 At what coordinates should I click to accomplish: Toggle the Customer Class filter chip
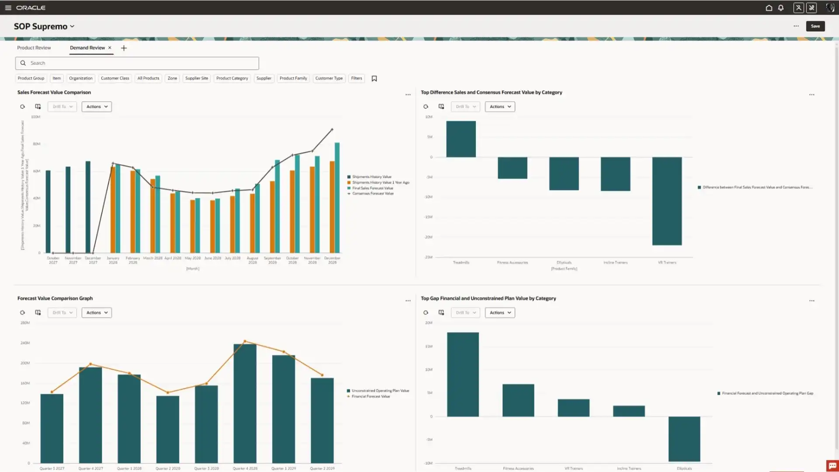coord(115,78)
